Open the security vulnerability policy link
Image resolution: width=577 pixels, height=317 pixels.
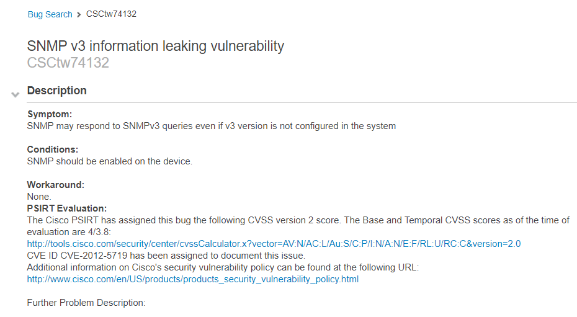point(192,279)
